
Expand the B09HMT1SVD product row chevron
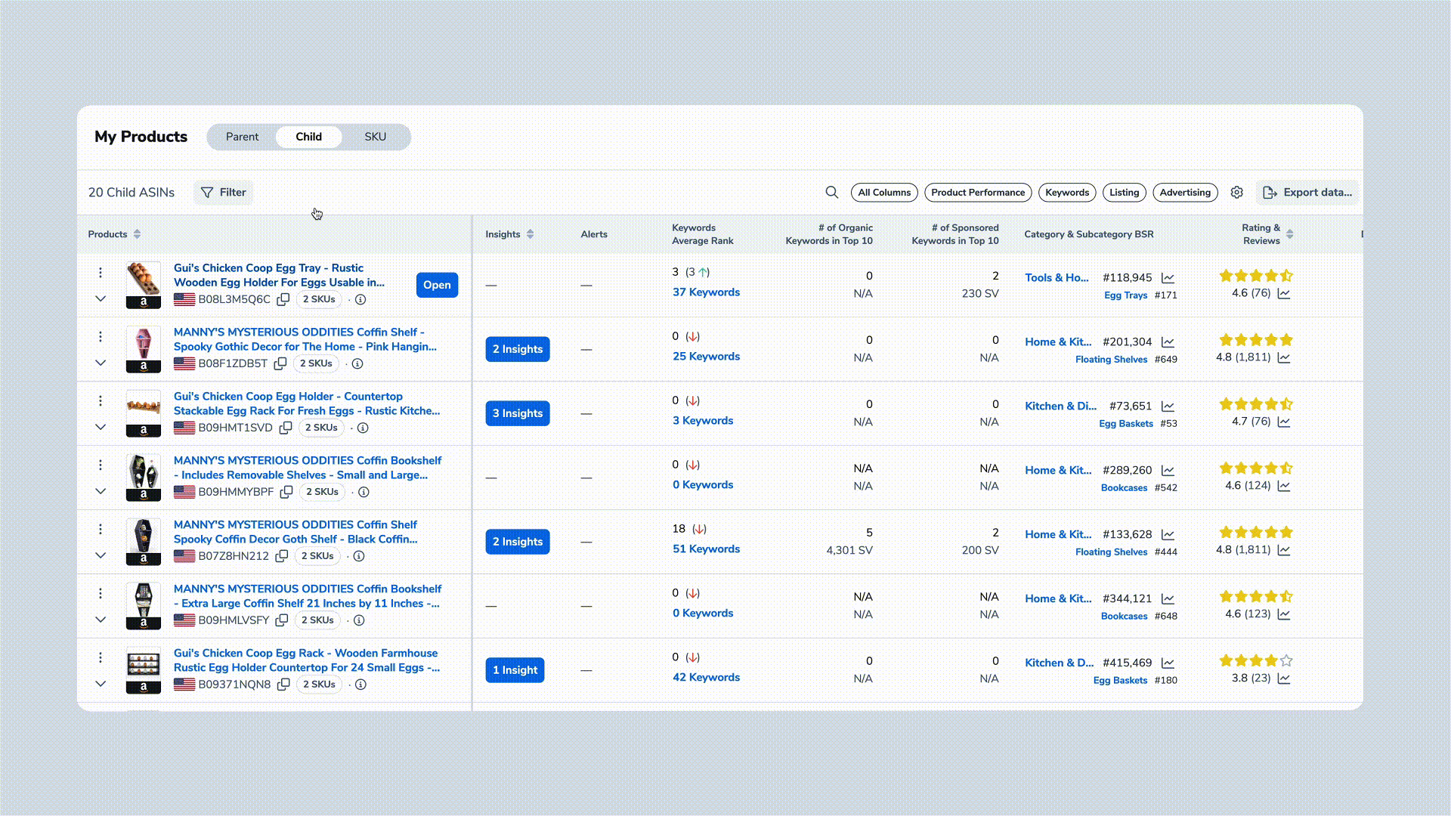tap(101, 427)
